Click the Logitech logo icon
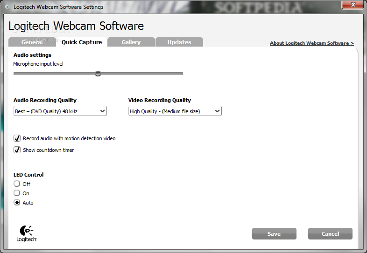Image resolution: width=367 pixels, height=253 pixels. [x=27, y=233]
